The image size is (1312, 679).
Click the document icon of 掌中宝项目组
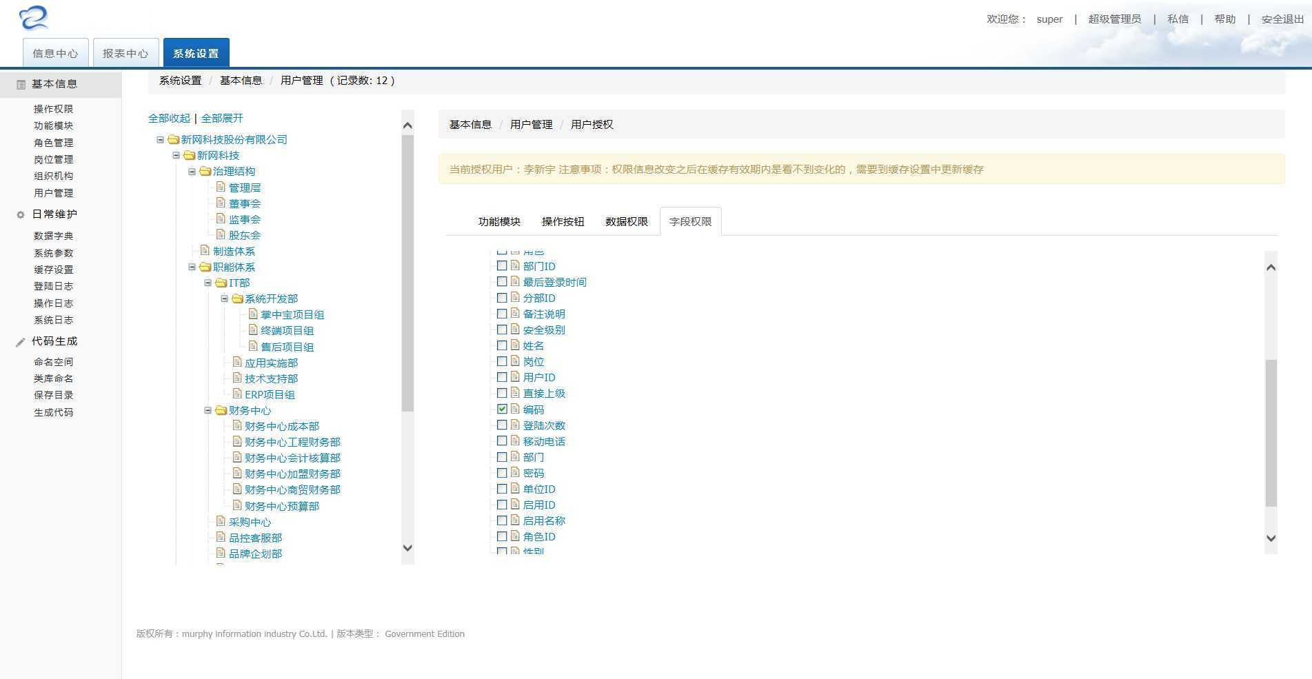coord(253,314)
